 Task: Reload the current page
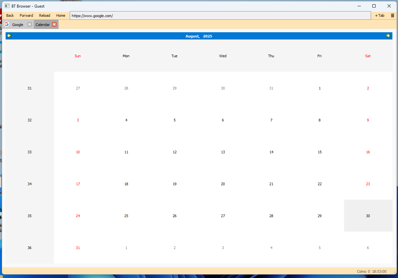click(x=45, y=15)
